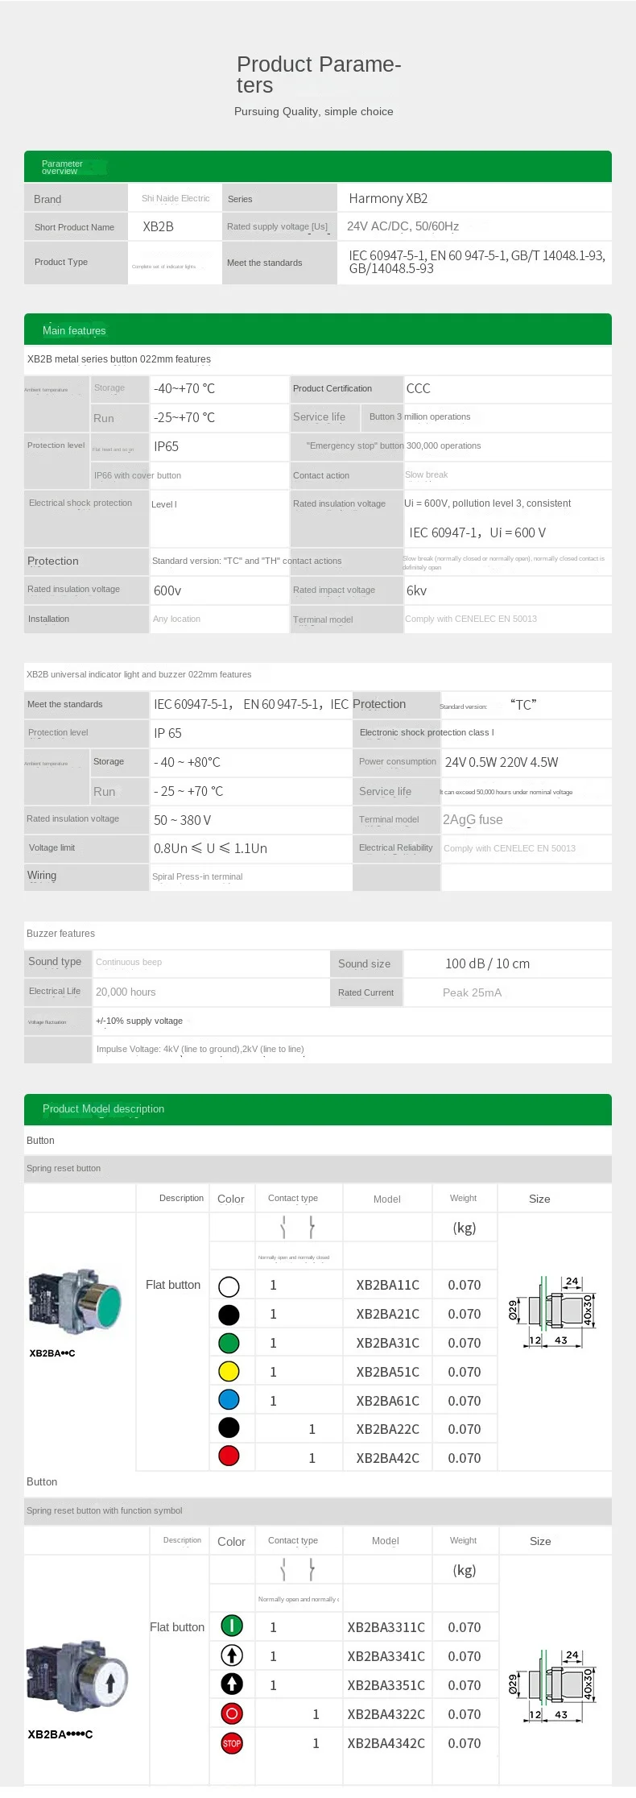
Task: Click the Buzzer features heading
Action: tap(60, 934)
